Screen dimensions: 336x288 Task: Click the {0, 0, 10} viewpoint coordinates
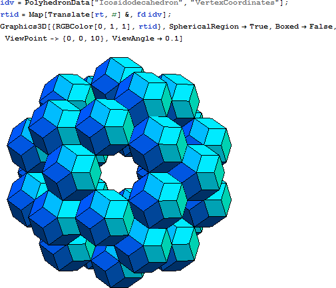[x=83, y=39]
